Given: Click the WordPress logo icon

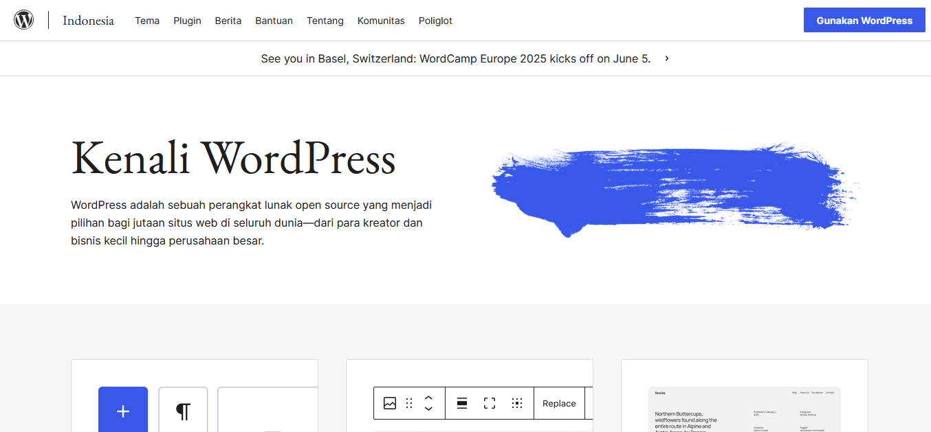Looking at the screenshot, I should (24, 20).
